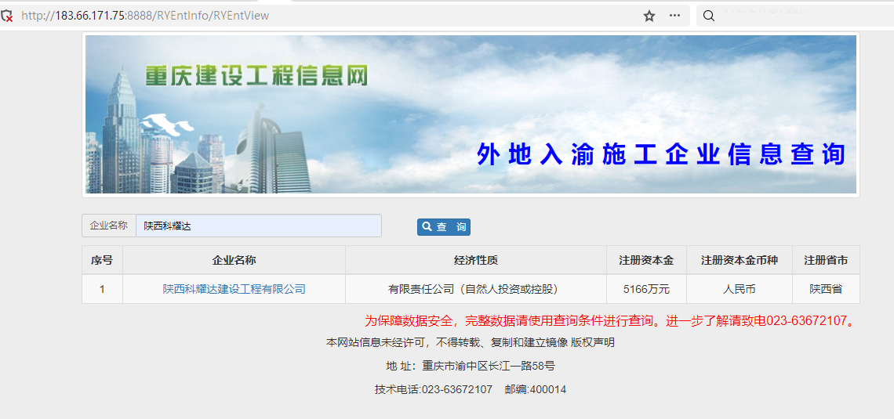Select the row number 1 cell
Image resolution: width=894 pixels, height=419 pixels.
coord(102,289)
